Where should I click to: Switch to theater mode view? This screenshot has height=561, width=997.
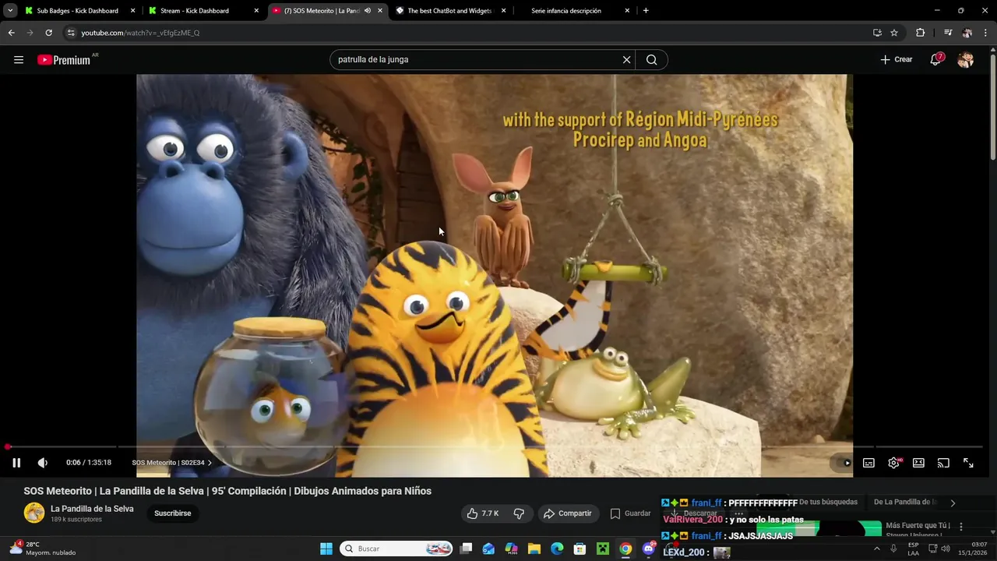click(918, 463)
